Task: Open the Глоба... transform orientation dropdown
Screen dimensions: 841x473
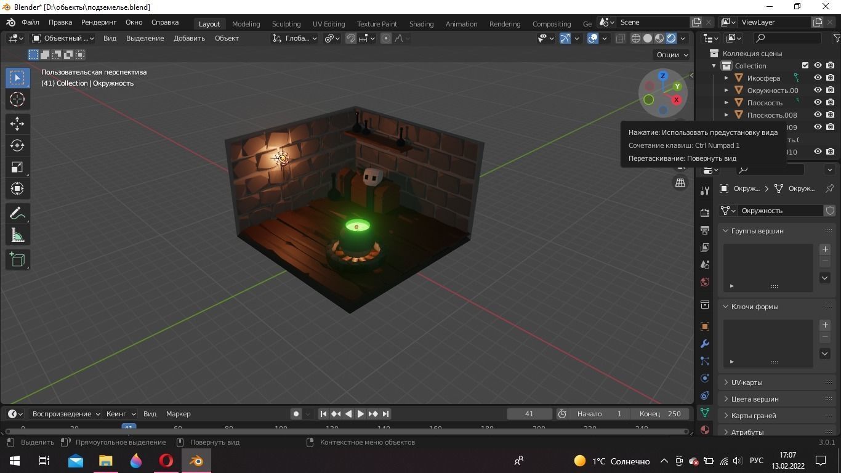Action: click(x=295, y=38)
